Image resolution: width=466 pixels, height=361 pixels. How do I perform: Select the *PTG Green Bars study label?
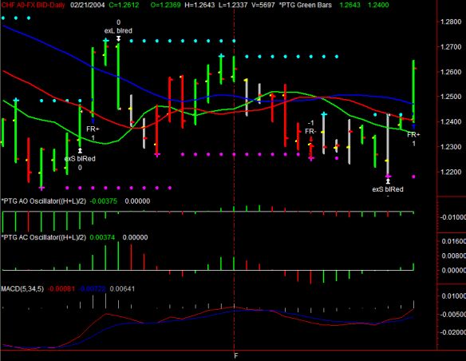pos(306,5)
